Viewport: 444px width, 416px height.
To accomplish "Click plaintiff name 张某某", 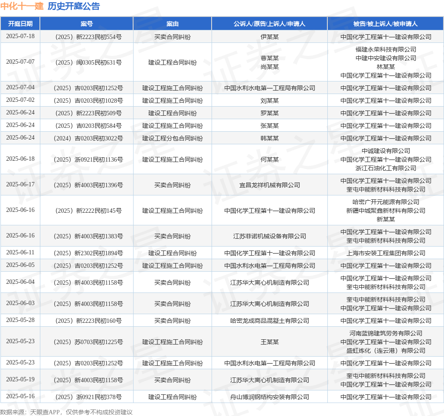I will 269,126.
